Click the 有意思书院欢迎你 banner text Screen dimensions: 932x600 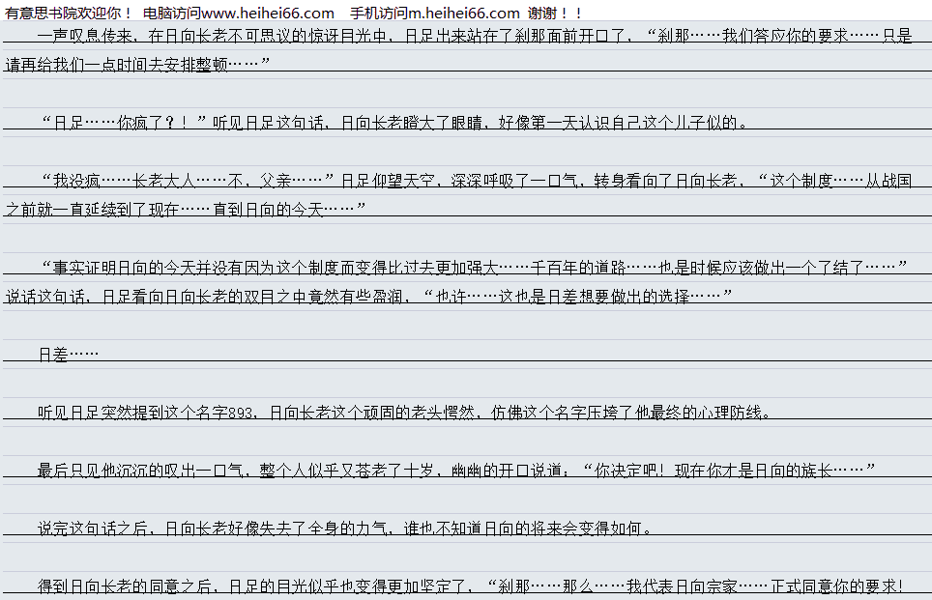[68, 13]
